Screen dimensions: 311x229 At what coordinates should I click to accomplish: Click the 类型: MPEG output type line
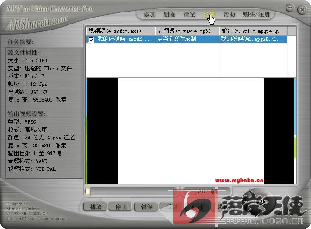pyautogui.click(x=22, y=122)
